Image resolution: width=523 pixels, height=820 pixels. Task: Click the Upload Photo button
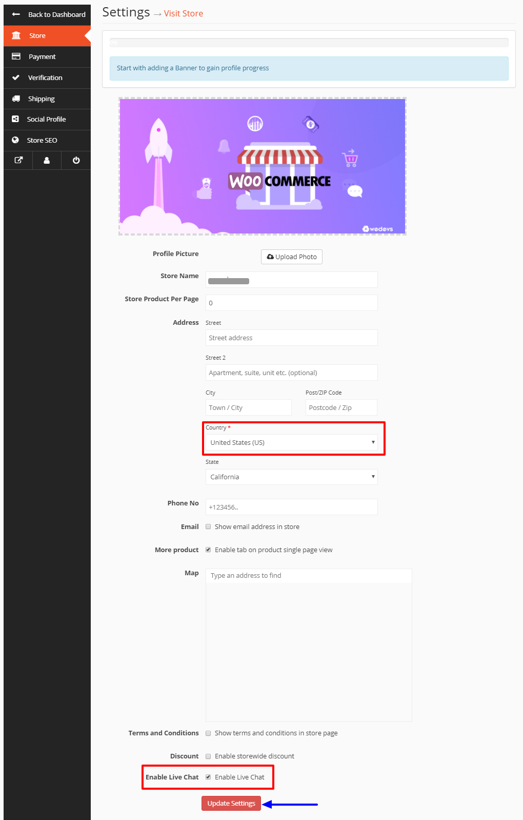[x=292, y=257]
